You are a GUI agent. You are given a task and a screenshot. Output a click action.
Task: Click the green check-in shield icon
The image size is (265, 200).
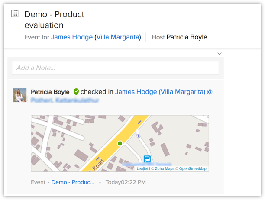[76, 92]
